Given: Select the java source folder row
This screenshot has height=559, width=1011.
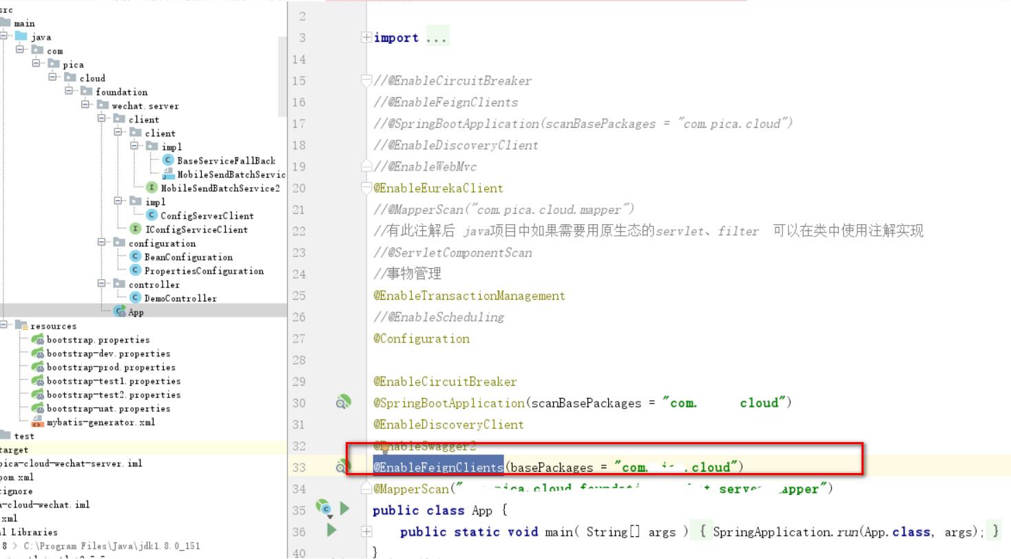Looking at the screenshot, I should click(x=33, y=36).
